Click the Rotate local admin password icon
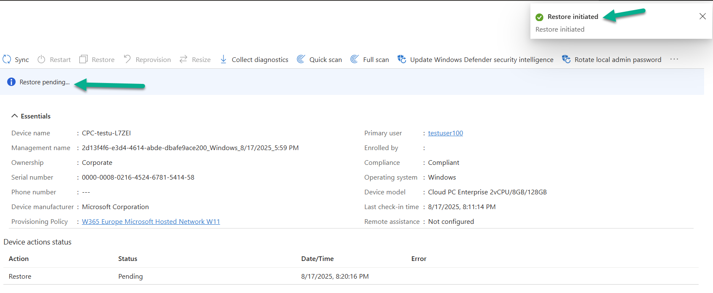The image size is (713, 293). (x=566, y=59)
